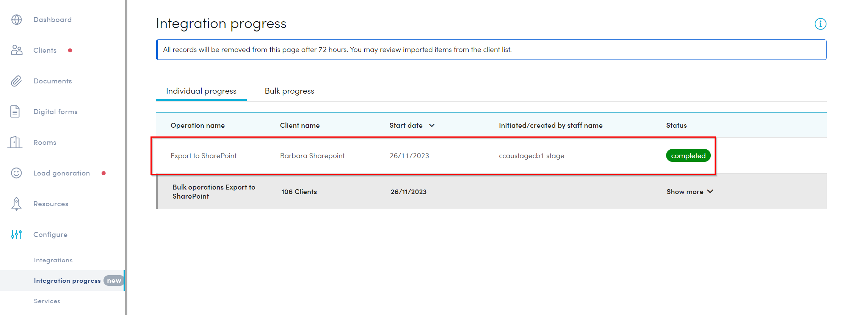
Task: Click the Configure sliders icon
Action: [x=16, y=234]
